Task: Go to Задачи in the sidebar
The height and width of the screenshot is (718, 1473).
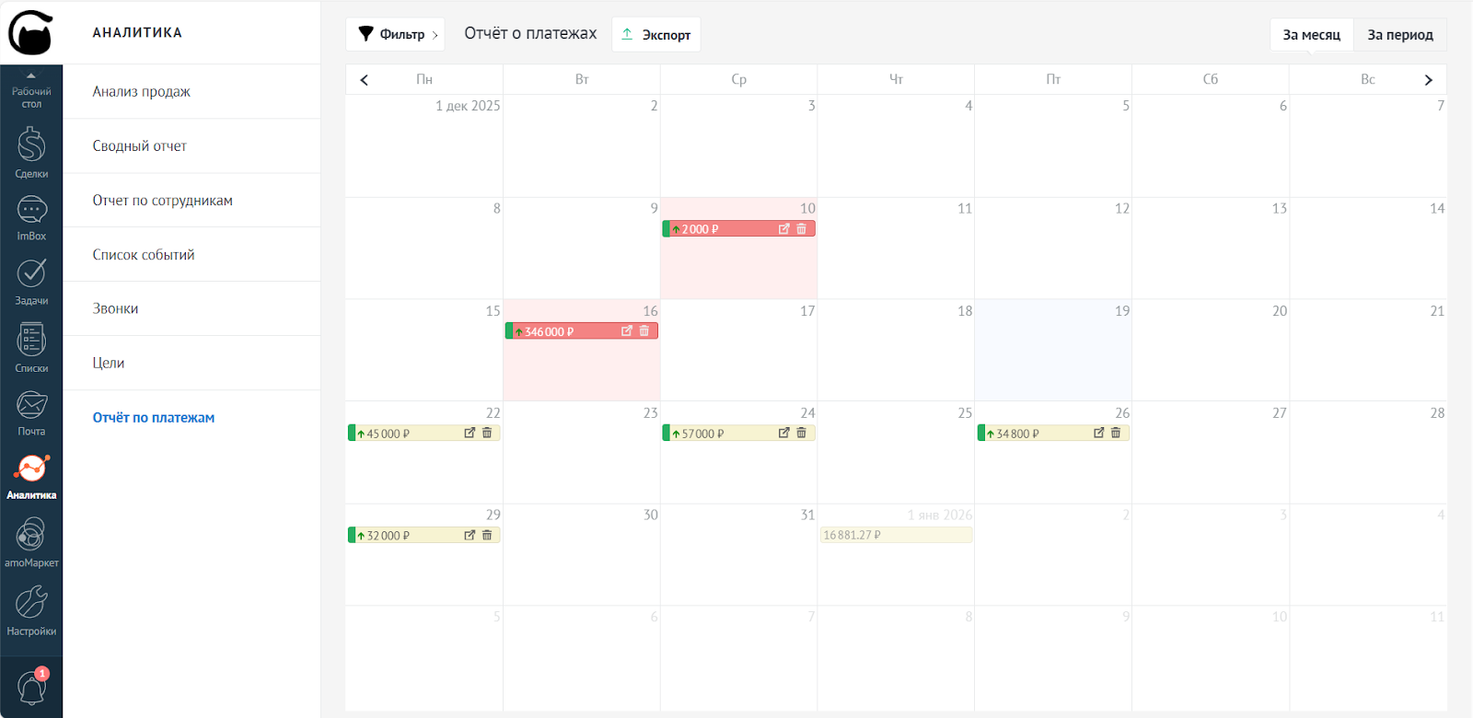Action: coord(31,281)
